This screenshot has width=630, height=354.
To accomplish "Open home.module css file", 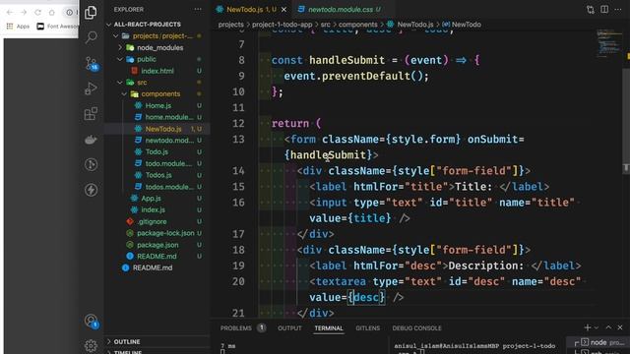I will point(157,117).
